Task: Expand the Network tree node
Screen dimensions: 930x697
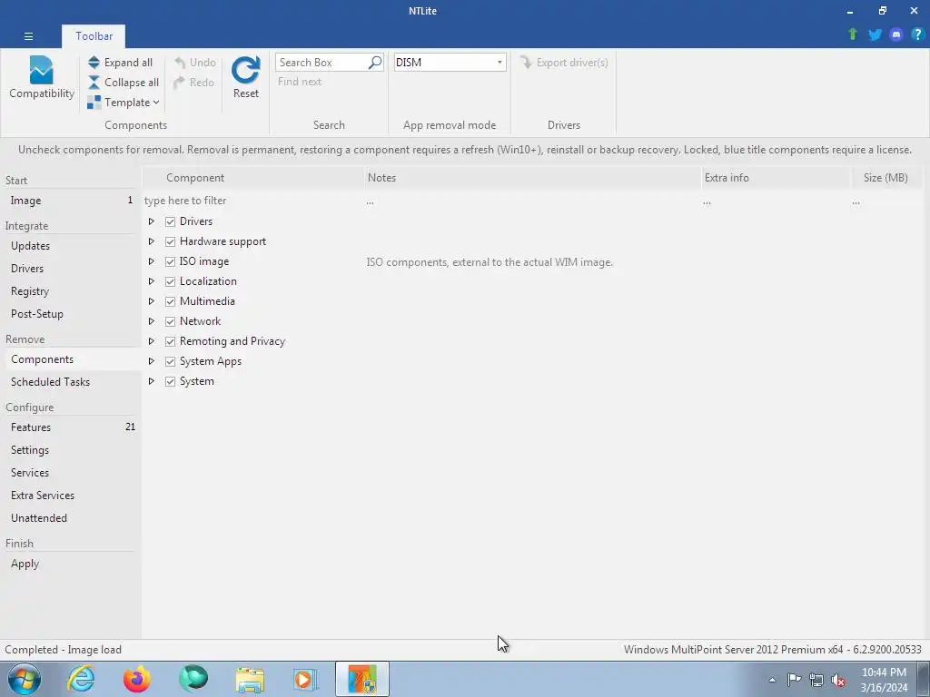Action: coord(152,321)
